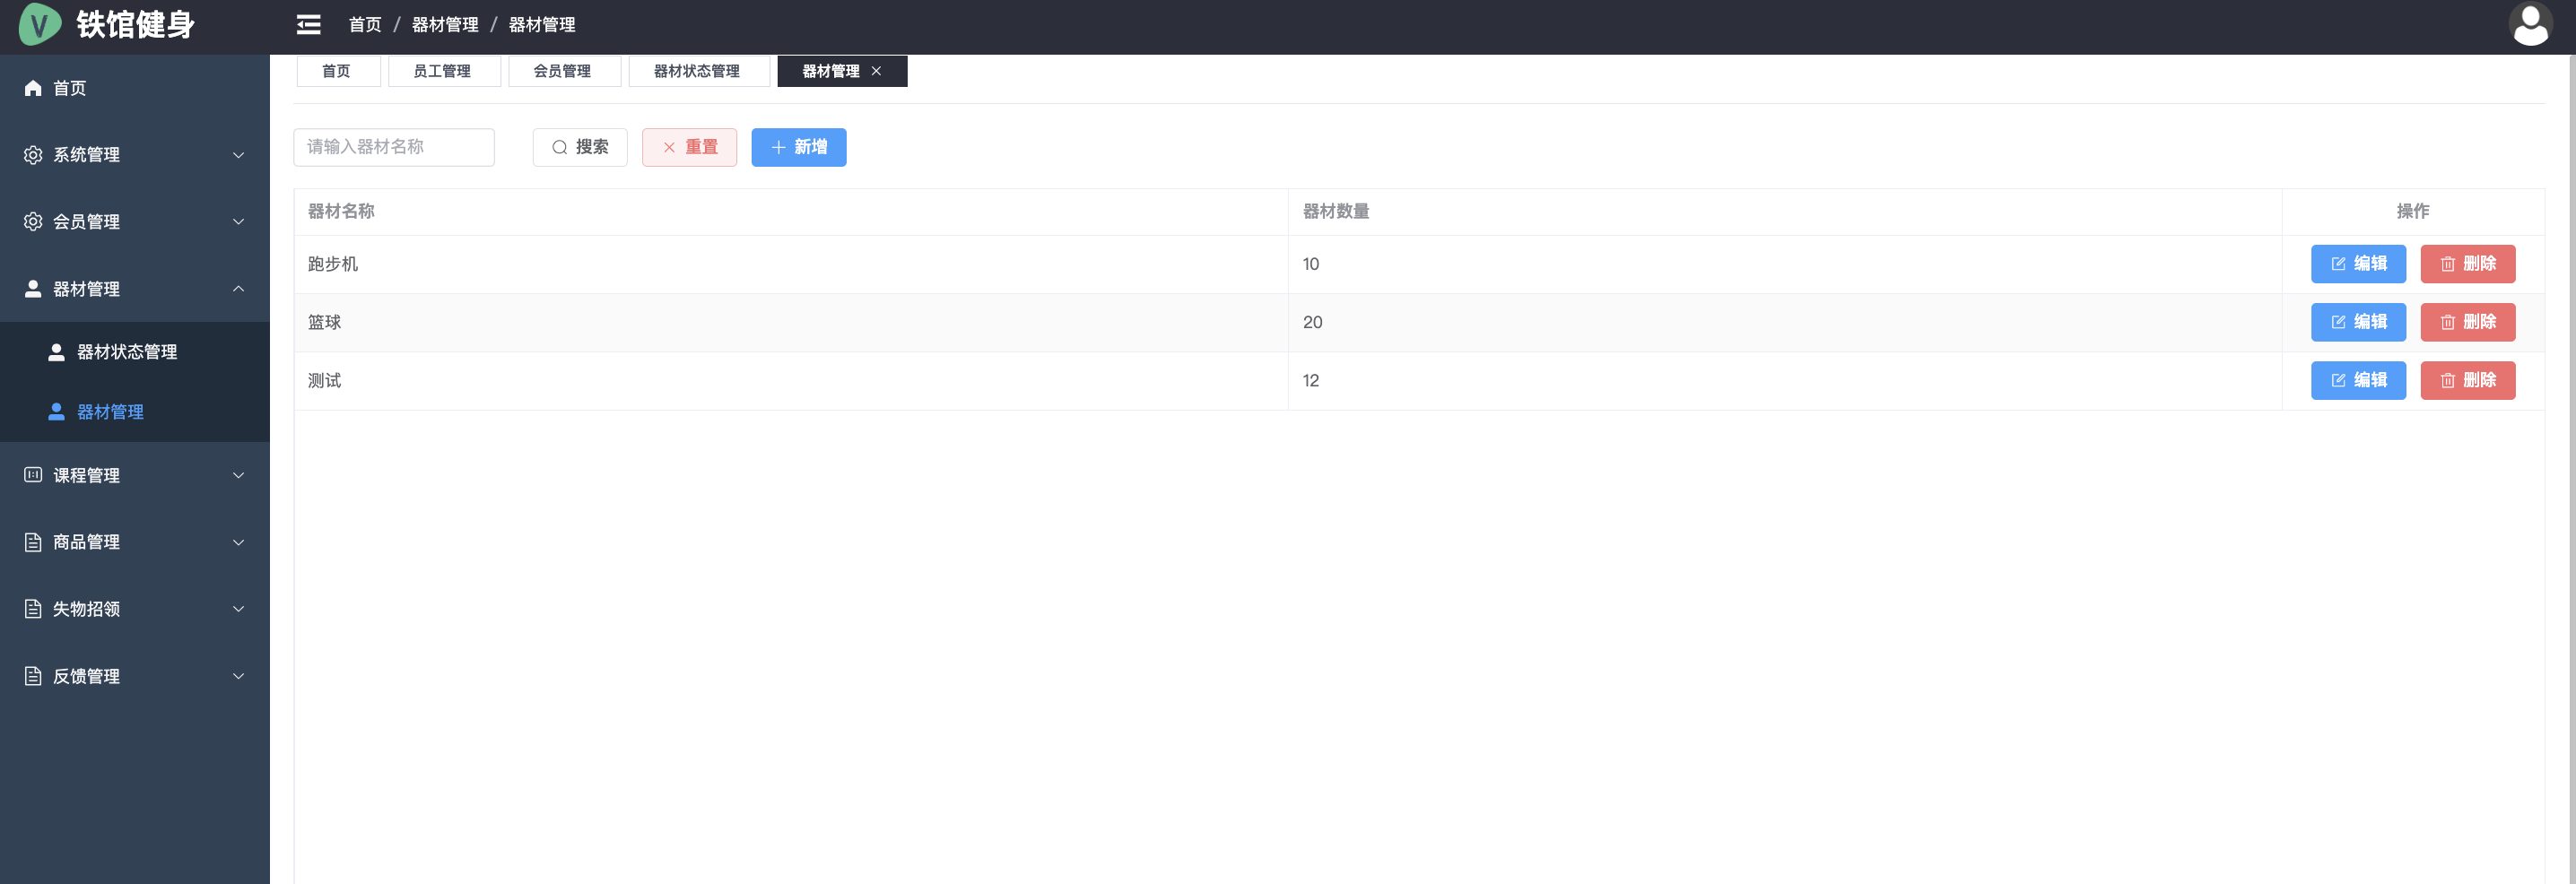This screenshot has width=2576, height=884.
Task: Click the document icon beside 反馈管理
Action: (x=33, y=676)
